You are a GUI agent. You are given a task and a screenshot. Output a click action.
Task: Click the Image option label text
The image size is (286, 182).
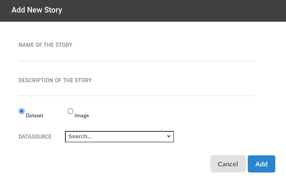[82, 115]
